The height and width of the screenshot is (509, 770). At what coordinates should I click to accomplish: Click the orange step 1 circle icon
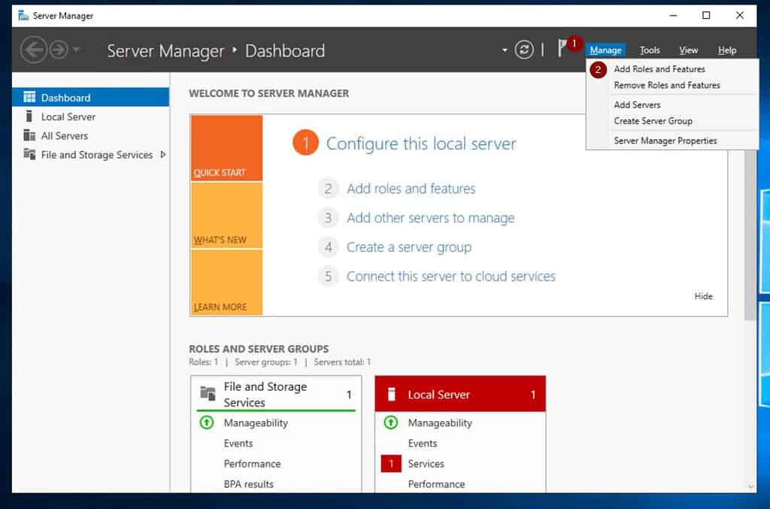[305, 143]
